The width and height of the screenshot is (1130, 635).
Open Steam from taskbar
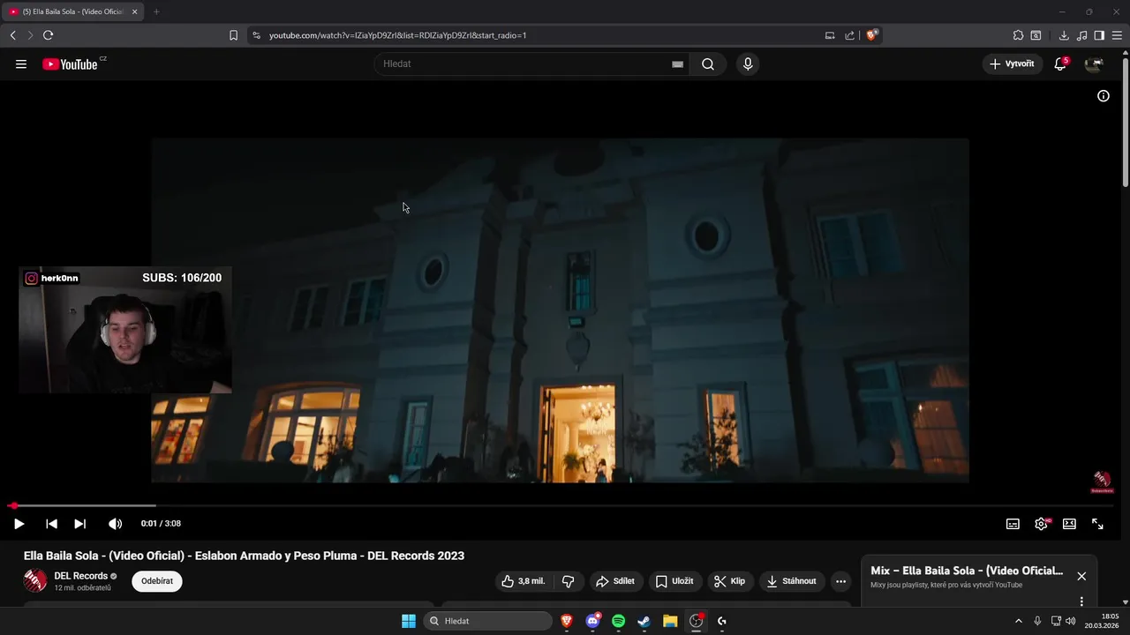pos(644,621)
